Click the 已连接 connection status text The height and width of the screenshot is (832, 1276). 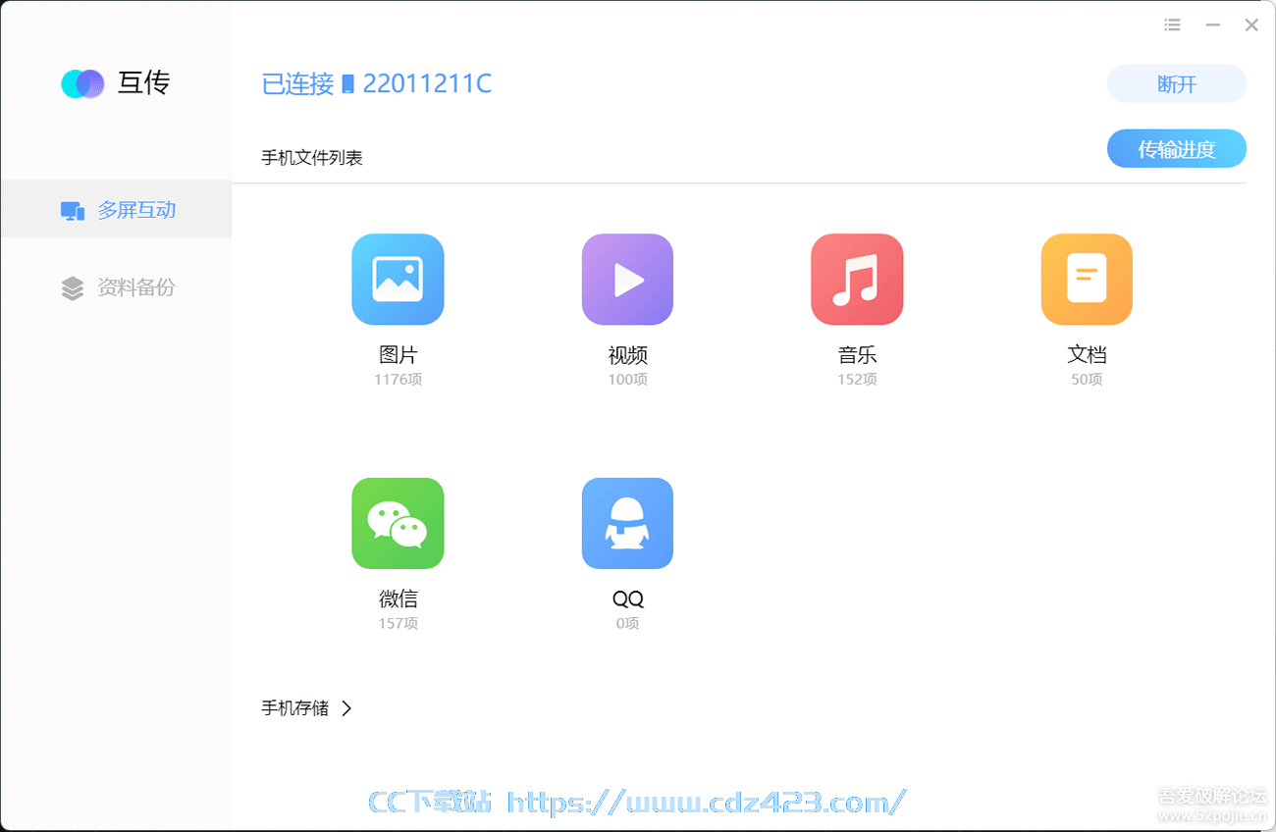tap(297, 84)
